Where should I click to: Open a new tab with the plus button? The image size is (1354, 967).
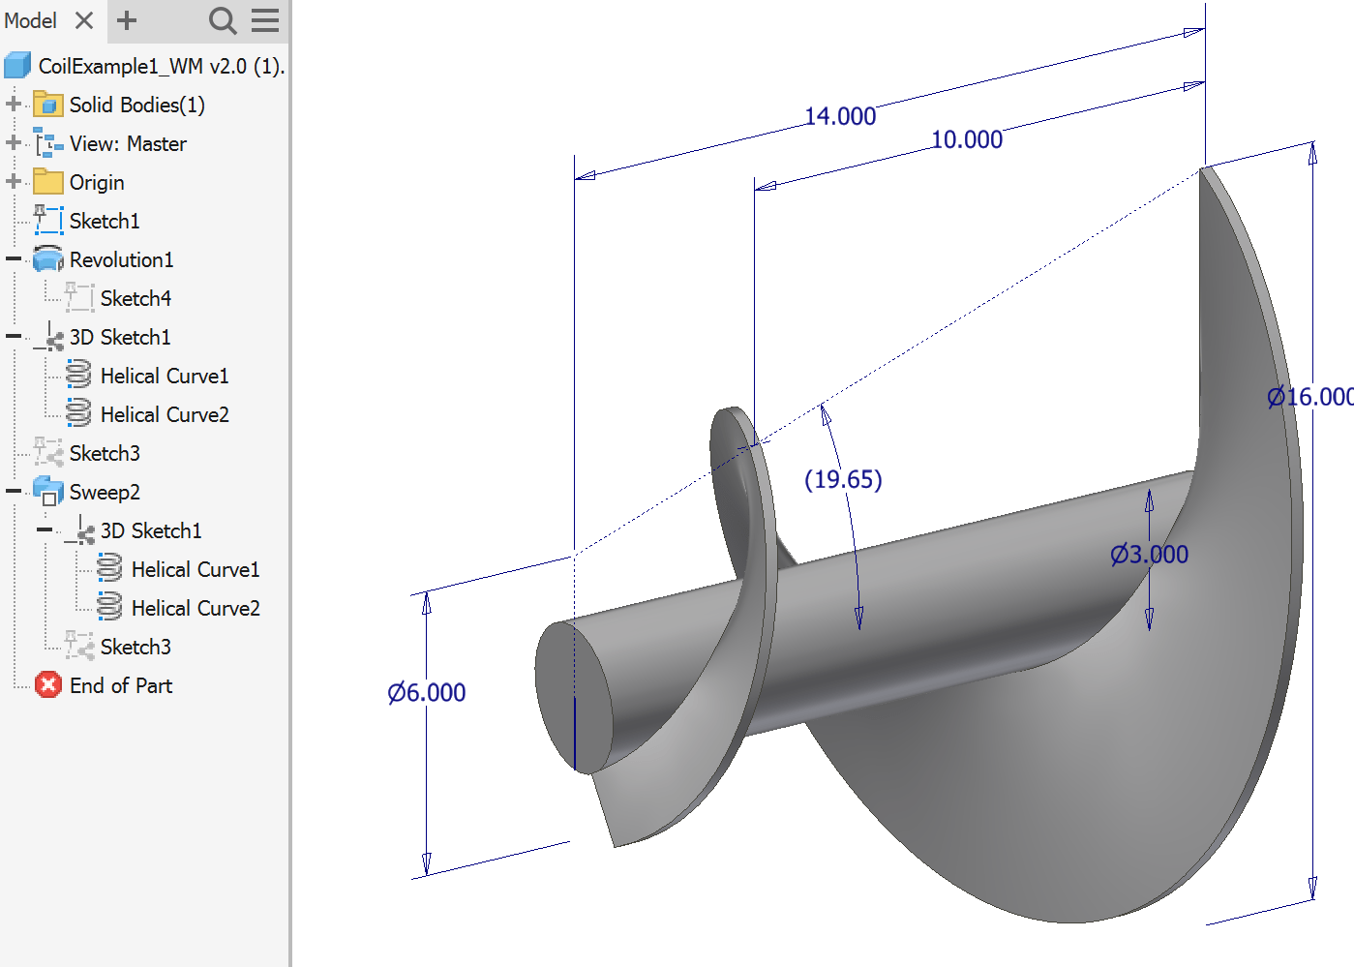(x=125, y=20)
